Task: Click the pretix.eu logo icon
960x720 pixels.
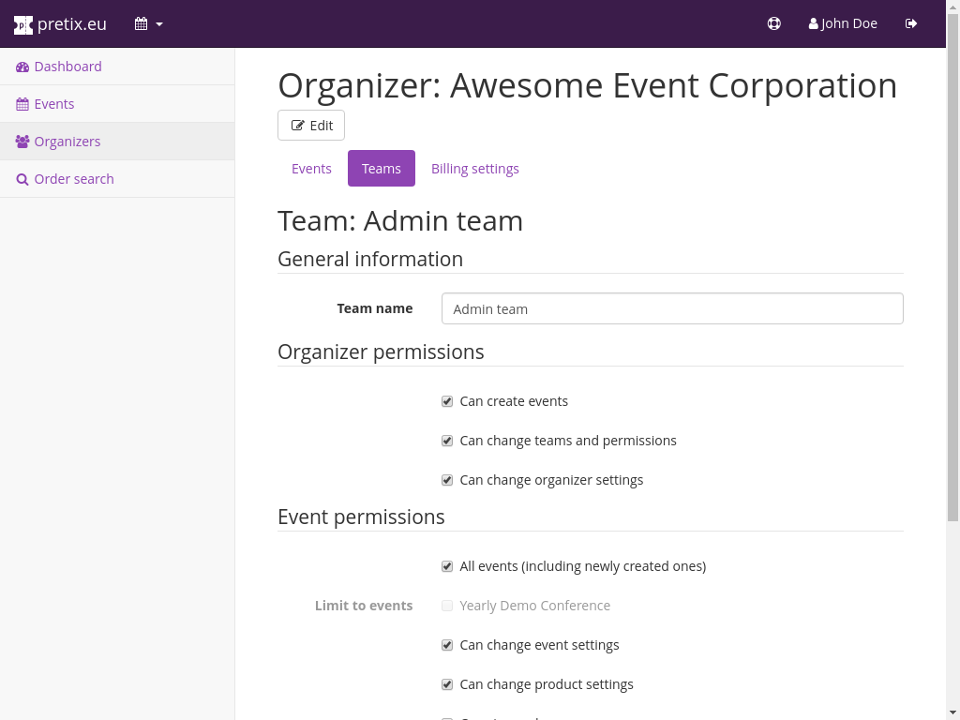Action: pyautogui.click(x=22, y=24)
